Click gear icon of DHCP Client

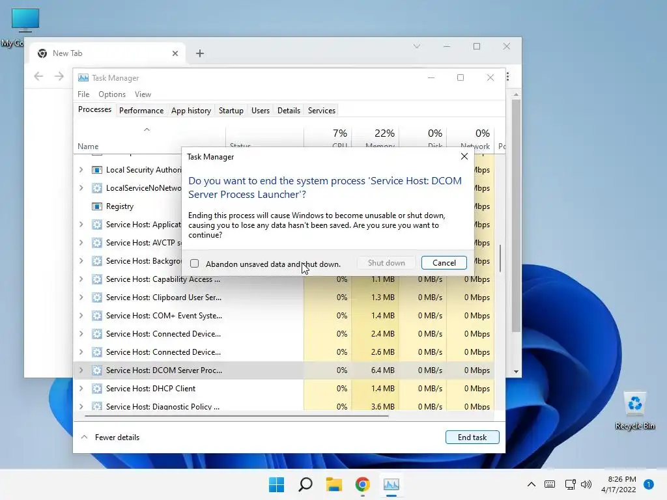(x=97, y=389)
